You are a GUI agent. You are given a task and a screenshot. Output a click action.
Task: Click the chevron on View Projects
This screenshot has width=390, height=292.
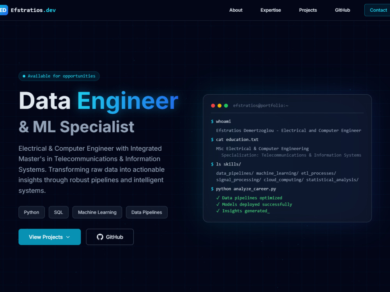(x=68, y=237)
